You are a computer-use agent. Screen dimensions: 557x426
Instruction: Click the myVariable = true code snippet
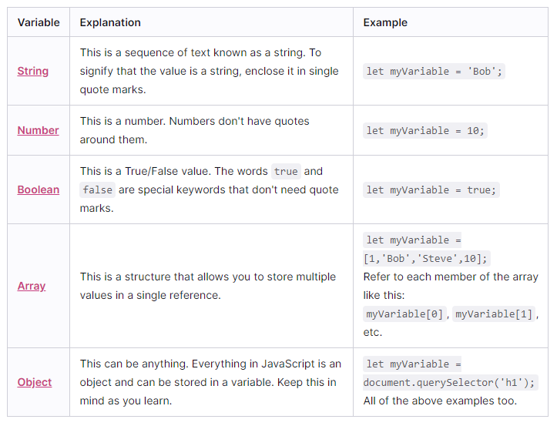pos(431,190)
